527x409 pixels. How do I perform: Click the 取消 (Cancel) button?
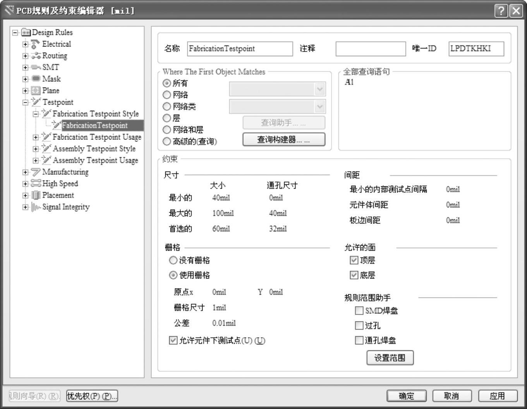click(x=452, y=396)
